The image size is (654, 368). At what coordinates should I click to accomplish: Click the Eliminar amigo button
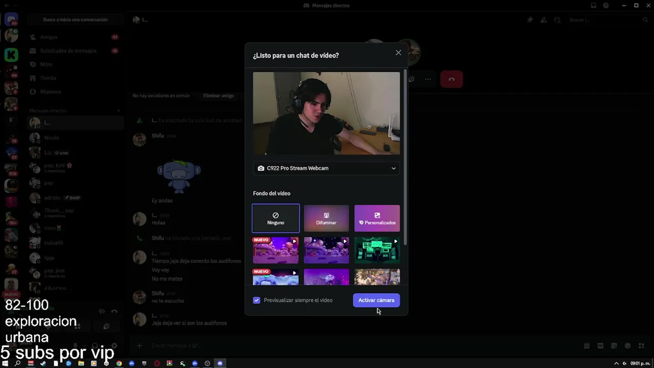218,96
